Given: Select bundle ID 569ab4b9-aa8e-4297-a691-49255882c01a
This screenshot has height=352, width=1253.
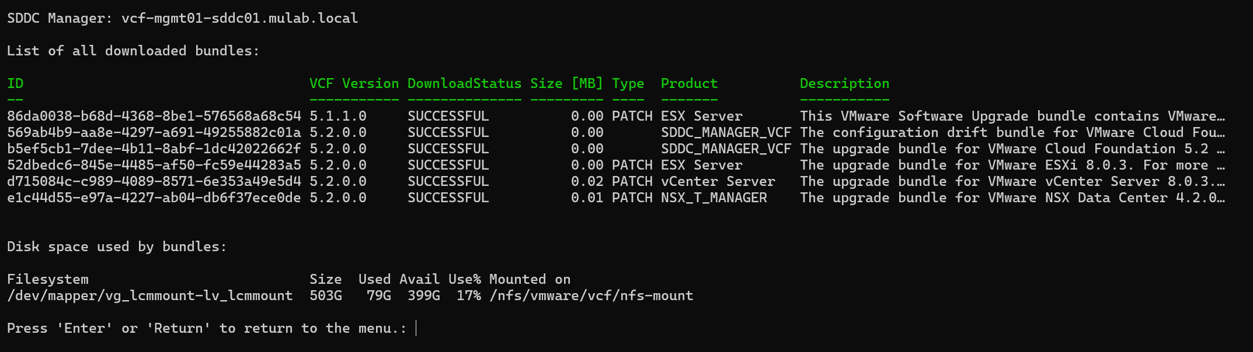Looking at the screenshot, I should click(154, 132).
